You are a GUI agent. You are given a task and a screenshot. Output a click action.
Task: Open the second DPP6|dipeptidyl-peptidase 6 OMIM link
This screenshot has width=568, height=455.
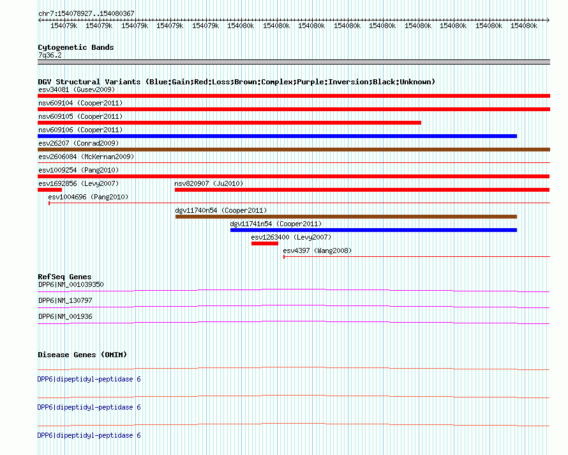pyautogui.click(x=89, y=408)
